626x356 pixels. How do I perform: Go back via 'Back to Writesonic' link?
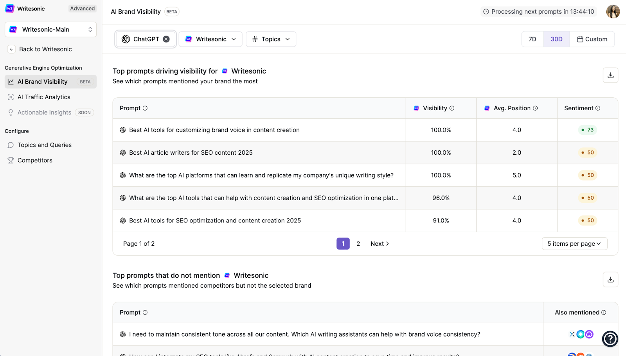tap(45, 49)
